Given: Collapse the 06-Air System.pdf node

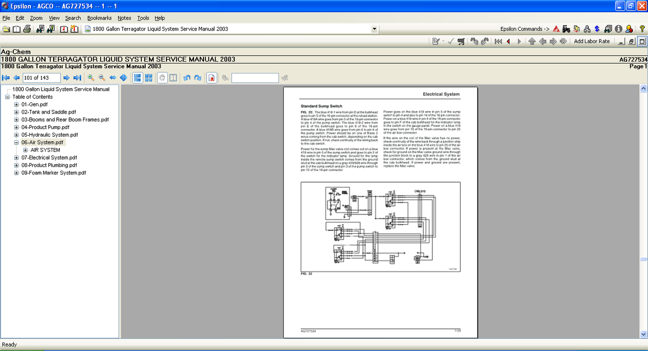Looking at the screenshot, I should (16, 142).
